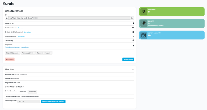Click the 'Nie' value on activity card

coord(150,35)
